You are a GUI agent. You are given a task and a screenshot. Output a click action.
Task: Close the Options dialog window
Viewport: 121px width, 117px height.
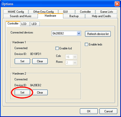[117, 4]
